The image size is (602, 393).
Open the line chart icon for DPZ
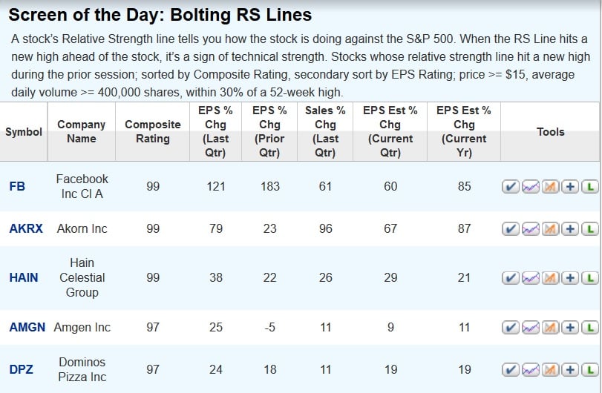[530, 369]
